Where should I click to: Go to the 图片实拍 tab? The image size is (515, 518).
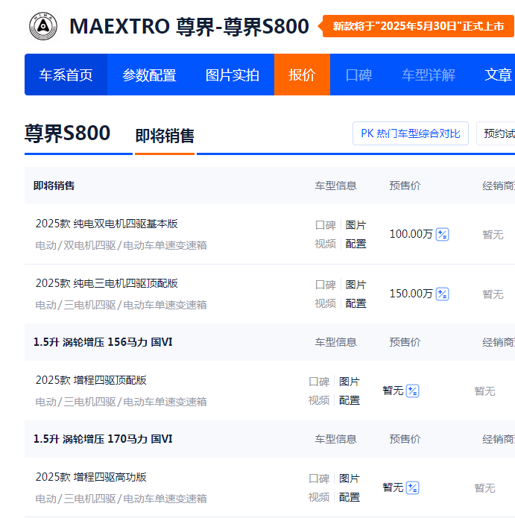233,75
